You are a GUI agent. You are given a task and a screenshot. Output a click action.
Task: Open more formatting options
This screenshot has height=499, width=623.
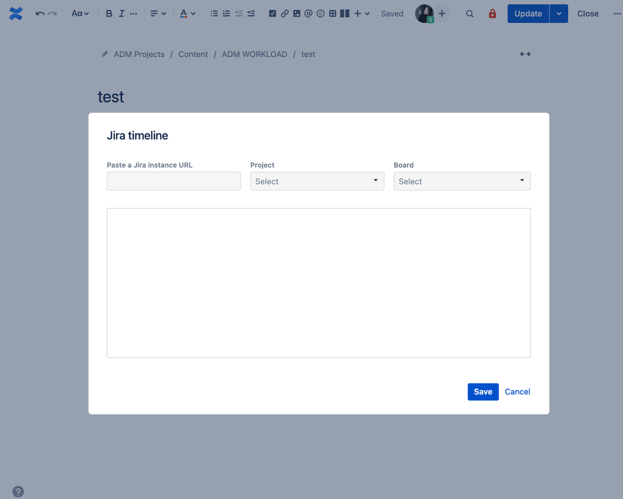(133, 14)
